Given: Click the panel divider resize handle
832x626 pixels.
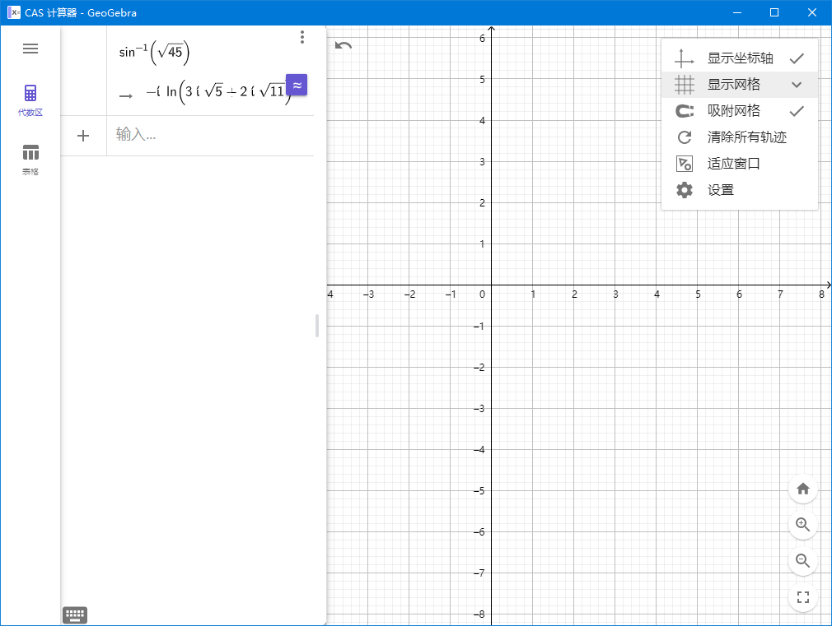Looking at the screenshot, I should (317, 326).
